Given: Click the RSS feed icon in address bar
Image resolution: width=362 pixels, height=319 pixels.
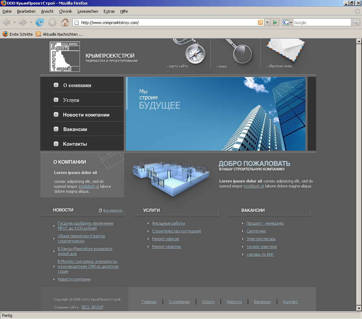Looking at the screenshot, I should pyautogui.click(x=261, y=23).
